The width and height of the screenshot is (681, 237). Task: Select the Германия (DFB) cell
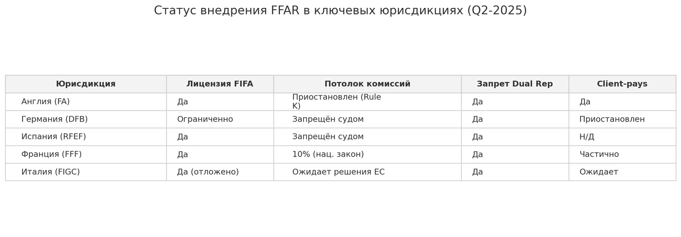55,120
